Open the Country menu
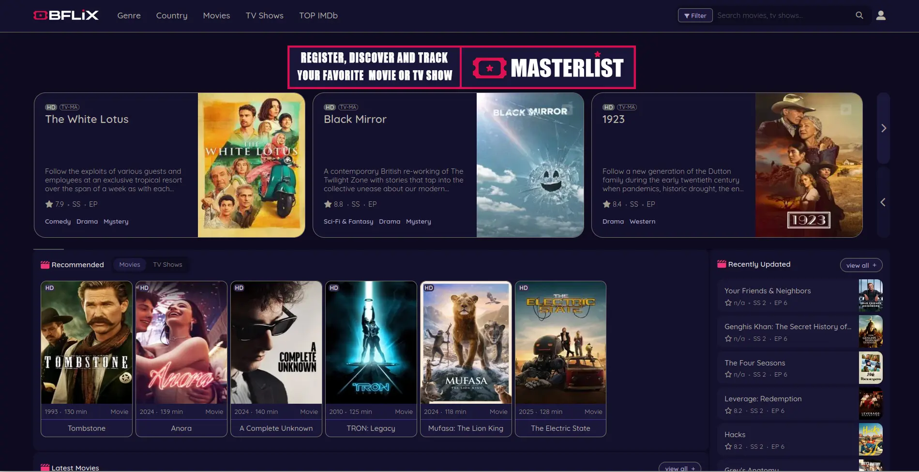The height and width of the screenshot is (472, 919). (x=172, y=15)
